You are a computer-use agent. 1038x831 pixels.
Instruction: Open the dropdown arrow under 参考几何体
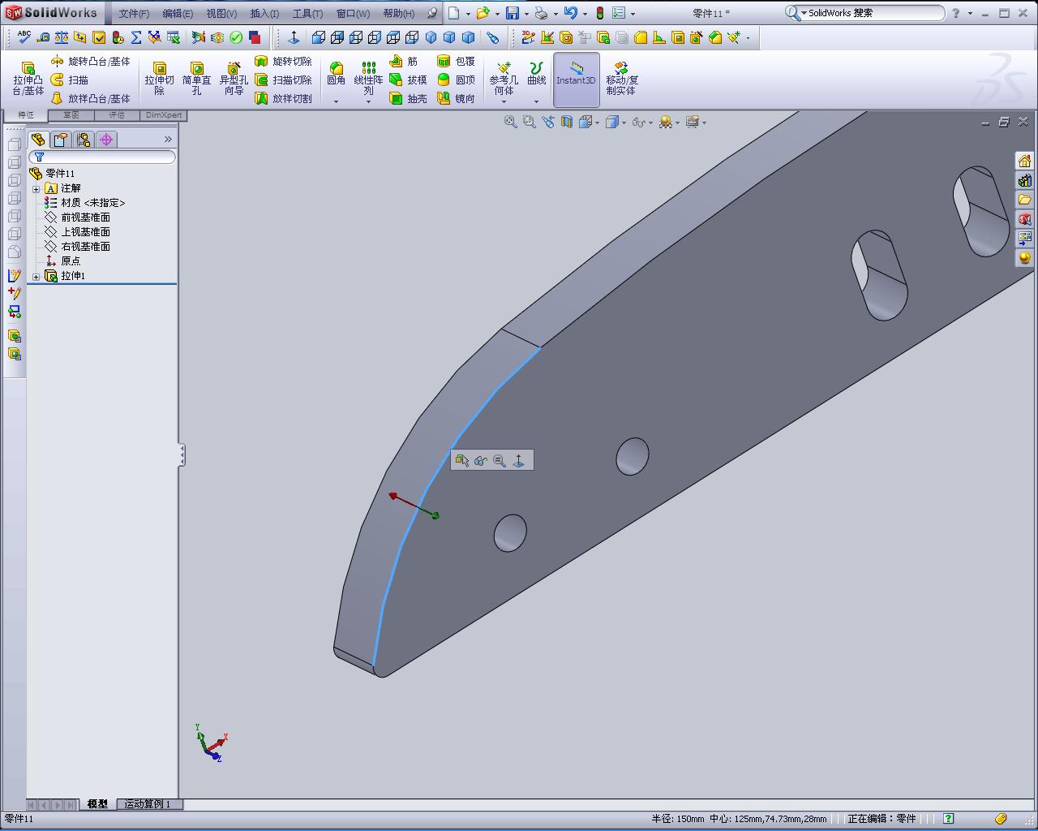504,101
